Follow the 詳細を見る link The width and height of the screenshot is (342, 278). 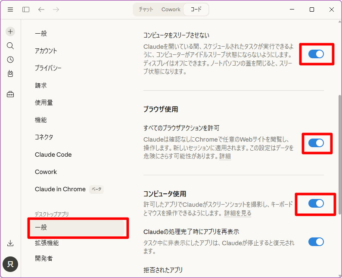click(237, 213)
